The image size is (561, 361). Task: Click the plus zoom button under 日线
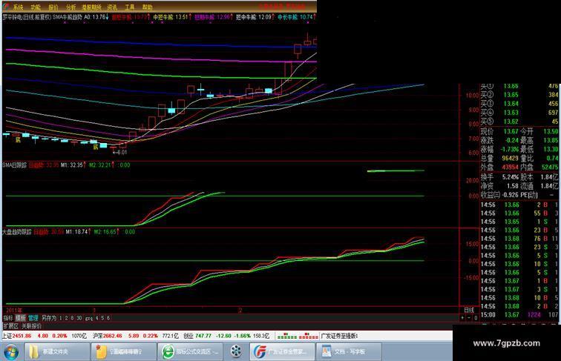coord(463,318)
